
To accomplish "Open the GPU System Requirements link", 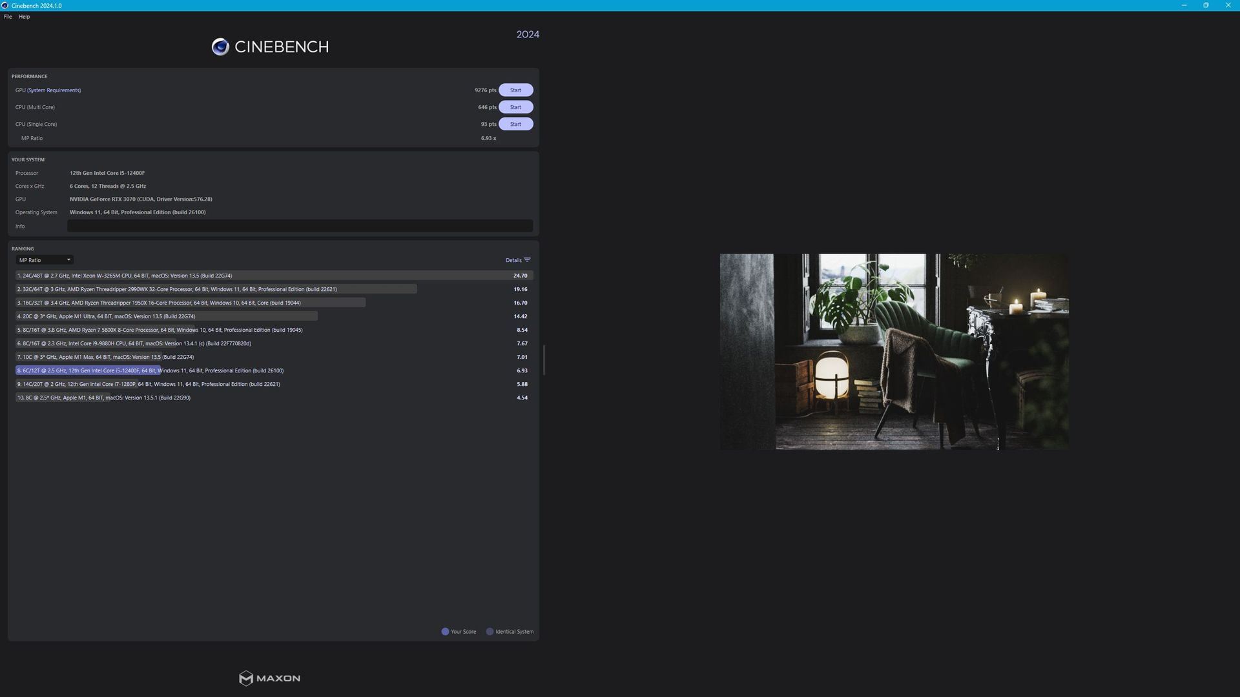I will click(x=54, y=90).
